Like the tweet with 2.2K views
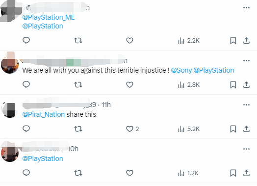 129,41
